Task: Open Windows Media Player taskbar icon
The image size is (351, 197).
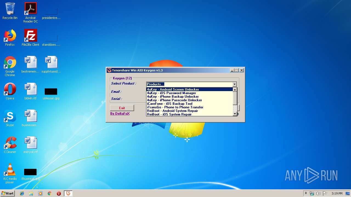Action: point(40,193)
